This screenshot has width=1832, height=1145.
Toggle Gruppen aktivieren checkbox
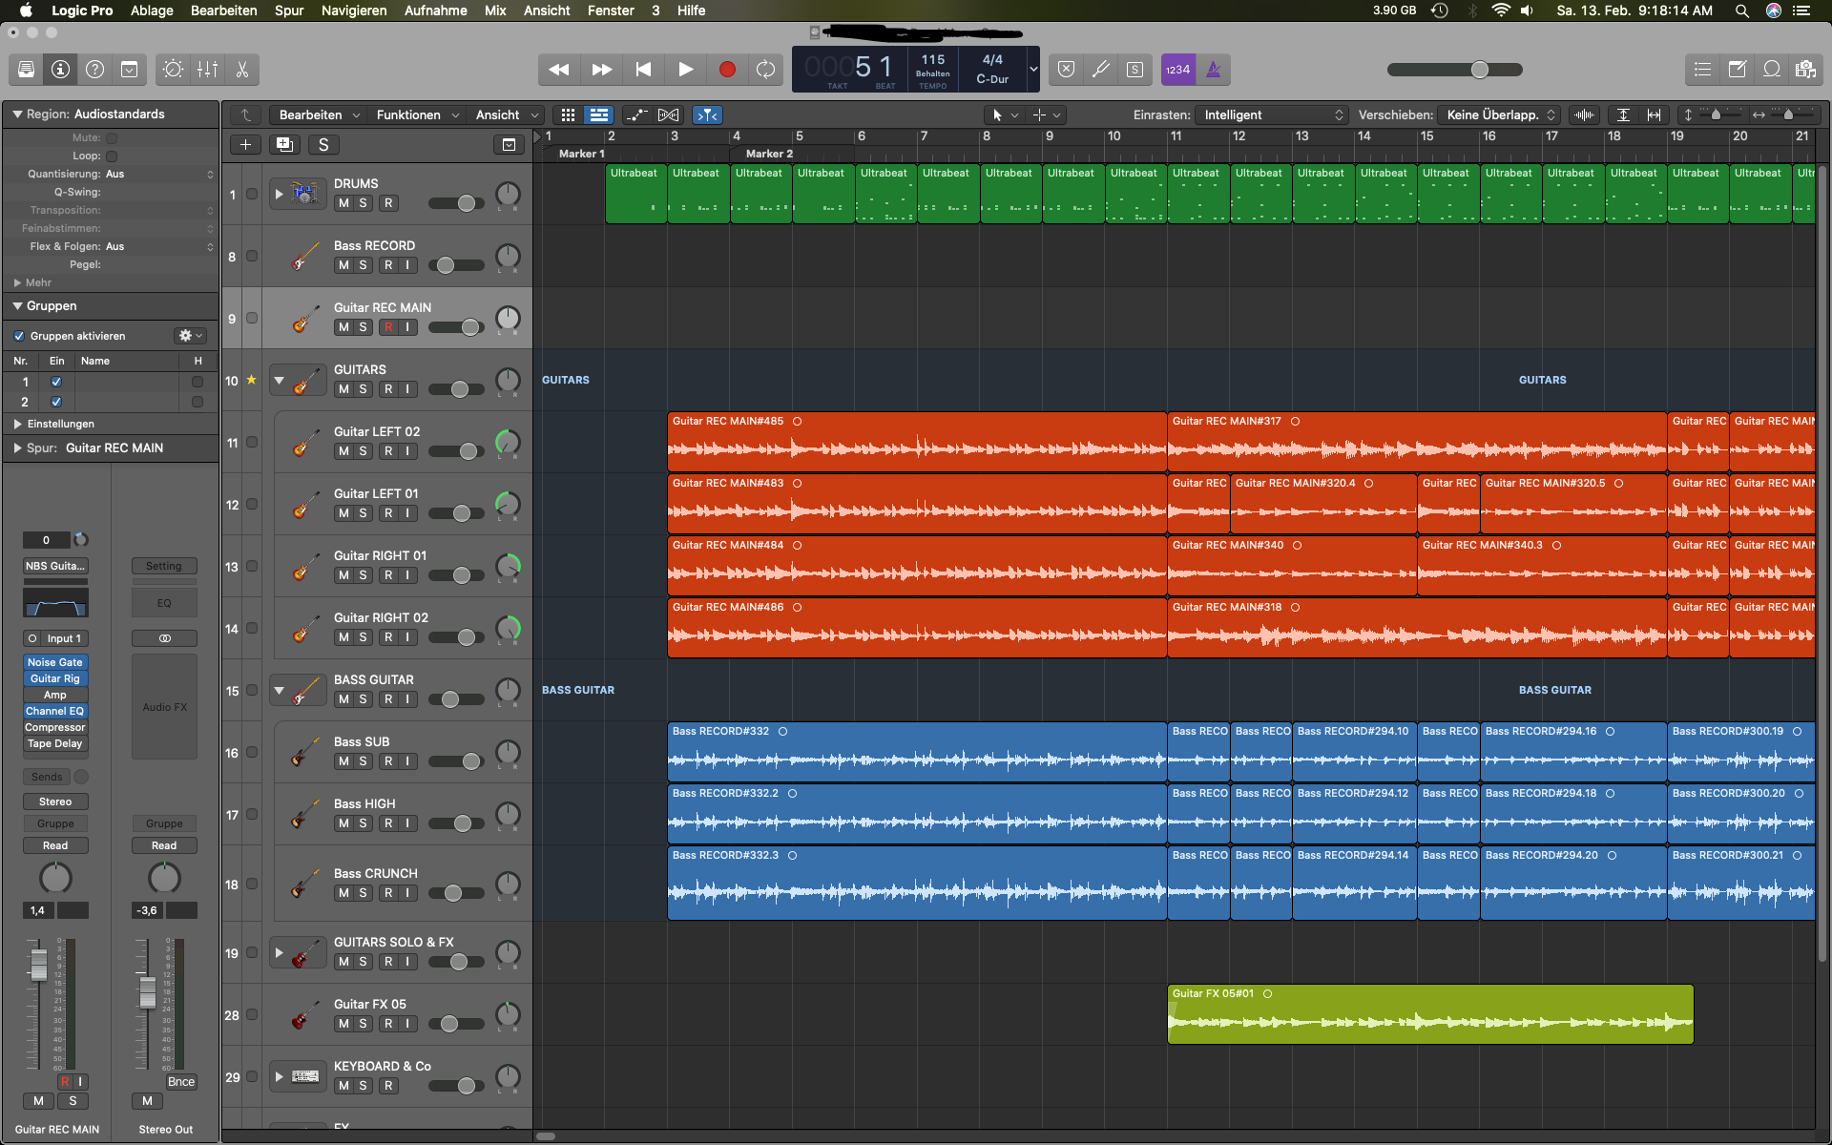click(19, 336)
